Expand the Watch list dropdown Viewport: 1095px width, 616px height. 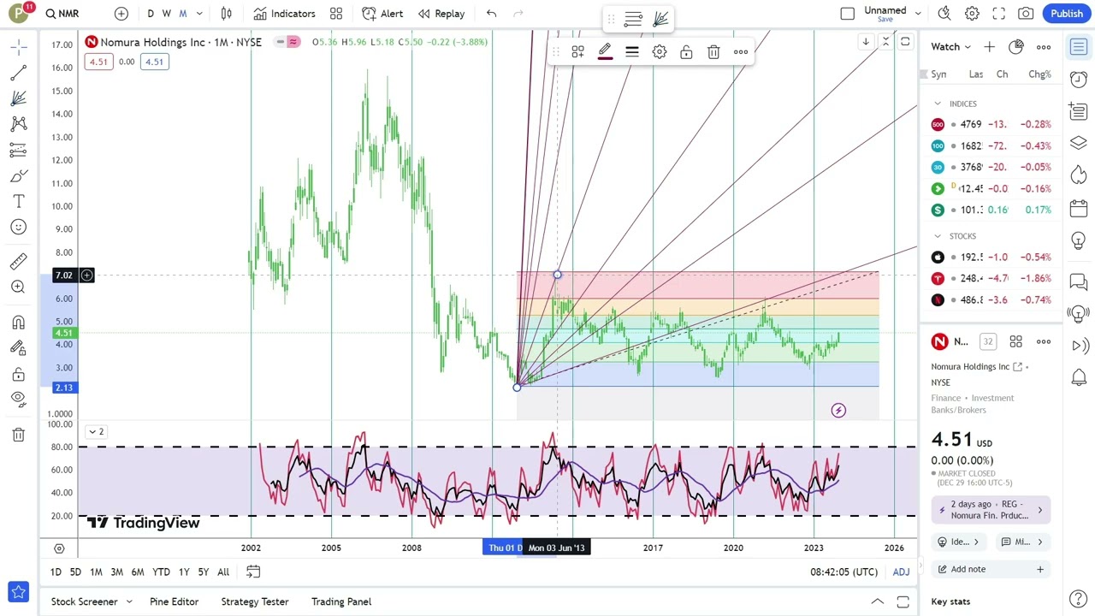[951, 47]
